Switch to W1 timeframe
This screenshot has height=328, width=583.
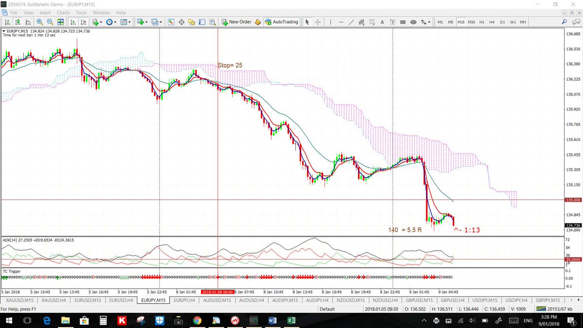(x=513, y=22)
